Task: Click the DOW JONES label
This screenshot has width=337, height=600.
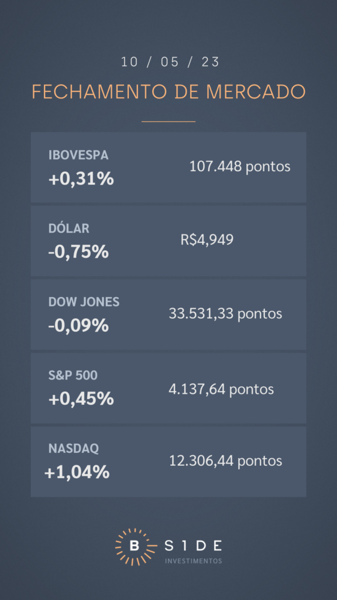Action: click(x=84, y=302)
